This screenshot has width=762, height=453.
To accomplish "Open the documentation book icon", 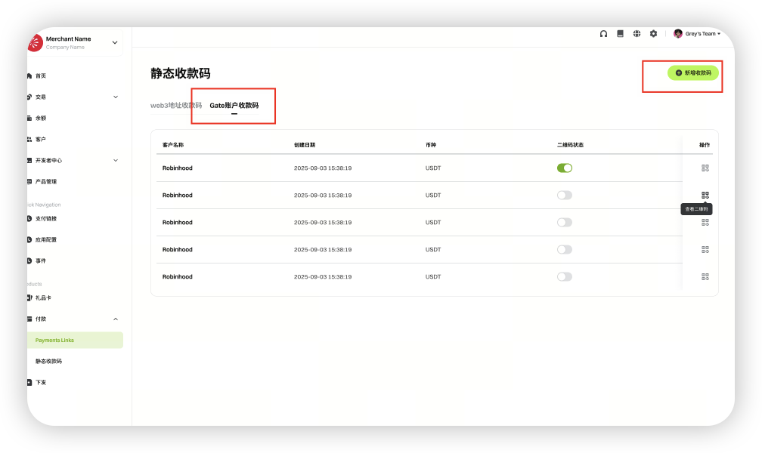I will pos(620,34).
